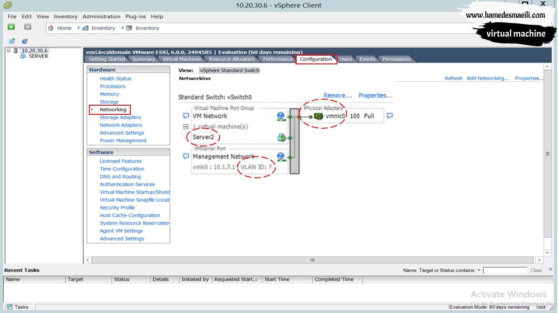Image resolution: width=558 pixels, height=313 pixels.
Task: Click the SERVER virtual machine icon in the tree
Action: click(23, 56)
